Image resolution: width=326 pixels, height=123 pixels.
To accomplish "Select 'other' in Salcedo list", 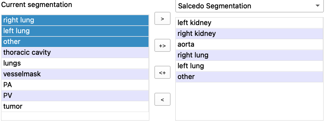I will tap(249, 77).
